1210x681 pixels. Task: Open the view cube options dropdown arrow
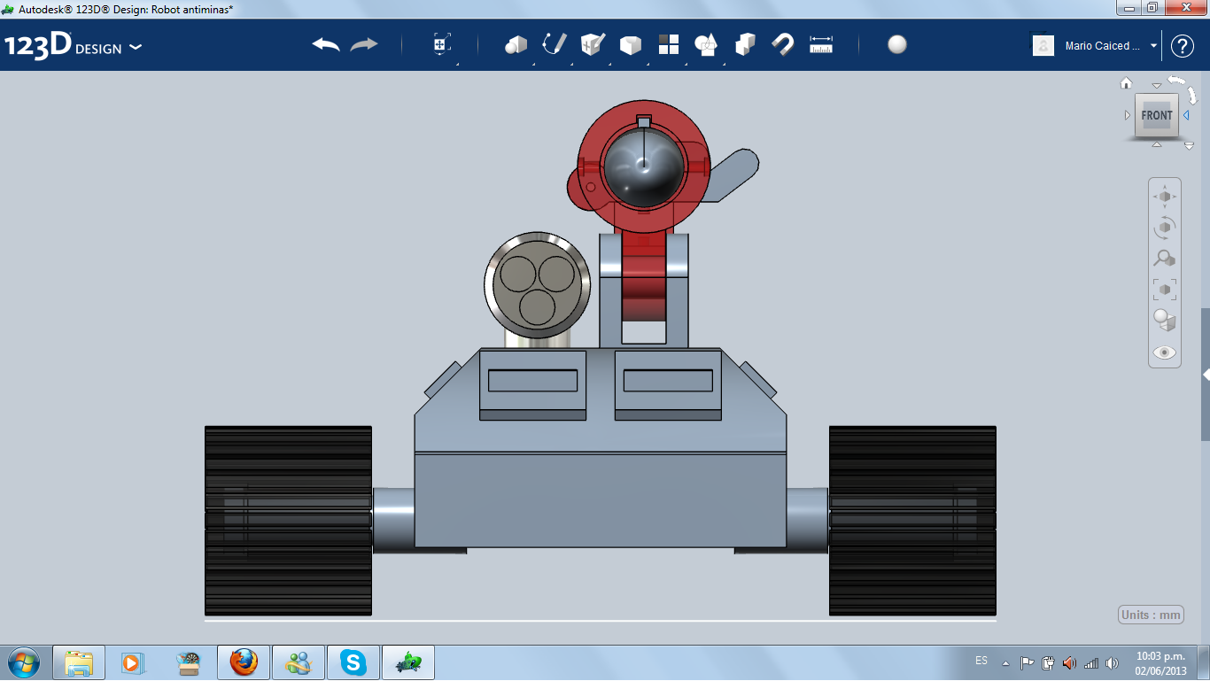pos(1190,146)
